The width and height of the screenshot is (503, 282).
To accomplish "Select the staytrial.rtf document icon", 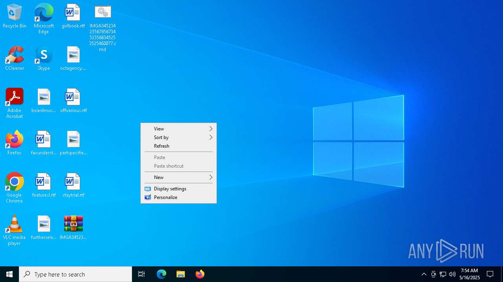I will (x=73, y=186).
